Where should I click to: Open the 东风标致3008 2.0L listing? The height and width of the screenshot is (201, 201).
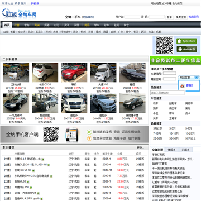(x=32, y=176)
